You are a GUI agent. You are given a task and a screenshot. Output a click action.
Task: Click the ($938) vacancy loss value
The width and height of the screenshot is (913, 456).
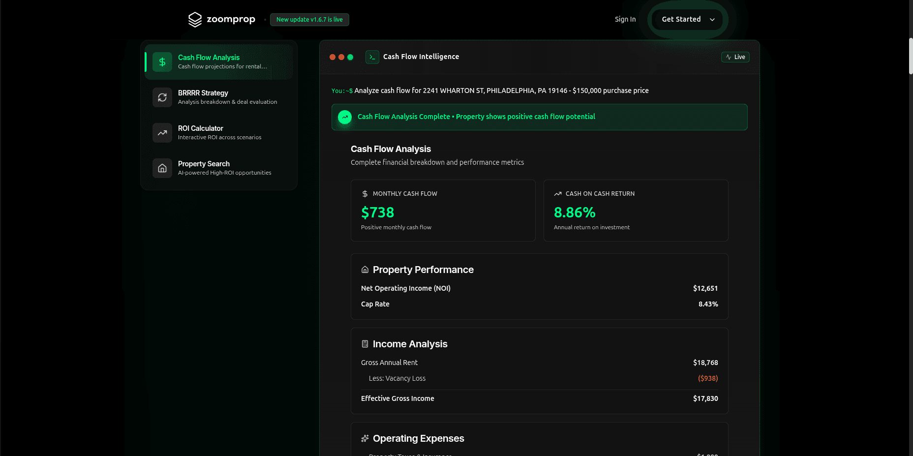pos(708,378)
